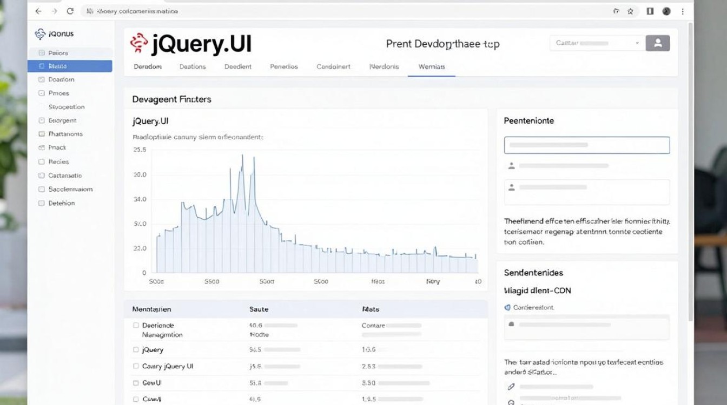Click the Sendentenides heading
Image resolution: width=727 pixels, height=405 pixels.
[x=533, y=273]
